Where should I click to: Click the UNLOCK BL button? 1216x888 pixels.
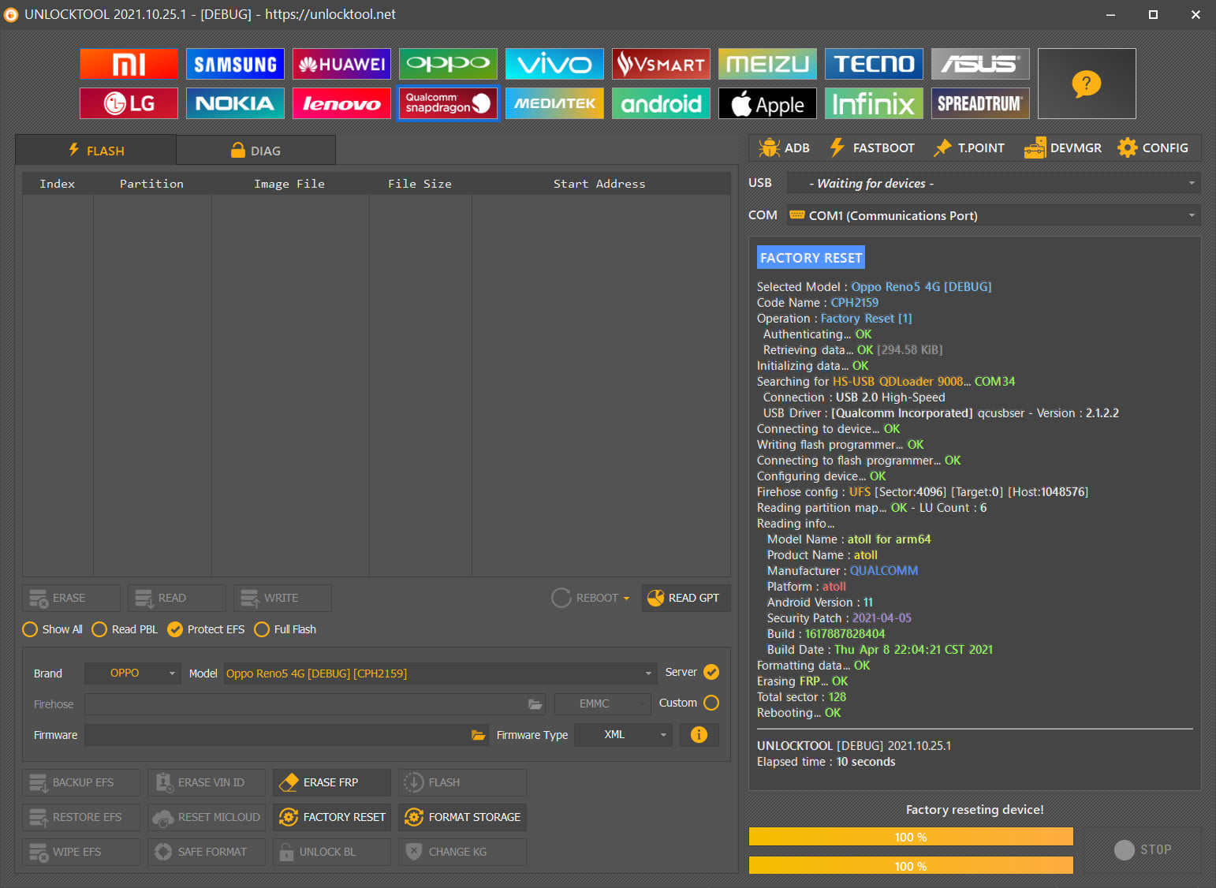click(331, 852)
